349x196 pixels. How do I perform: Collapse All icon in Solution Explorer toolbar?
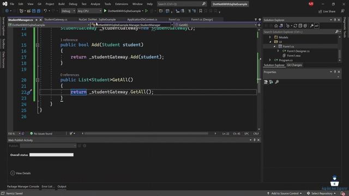point(300,26)
